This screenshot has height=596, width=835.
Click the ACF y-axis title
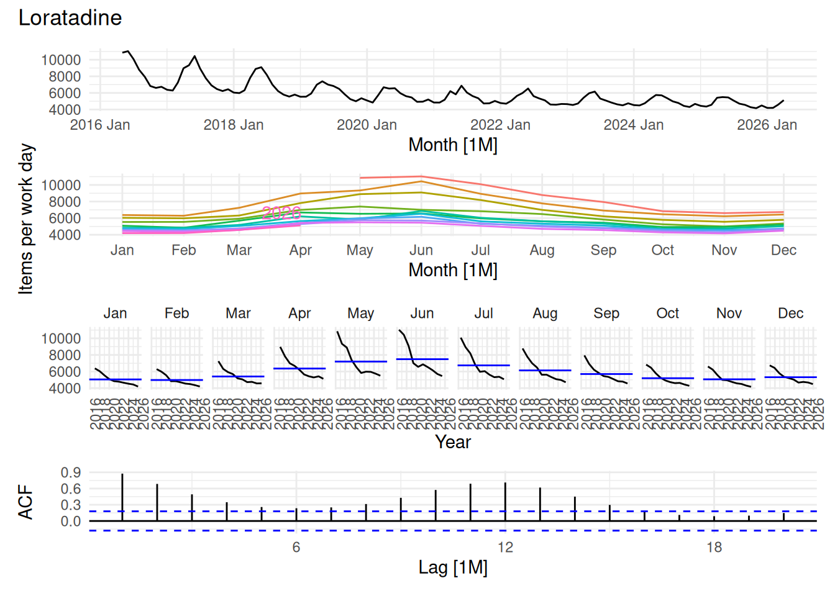(x=25, y=502)
